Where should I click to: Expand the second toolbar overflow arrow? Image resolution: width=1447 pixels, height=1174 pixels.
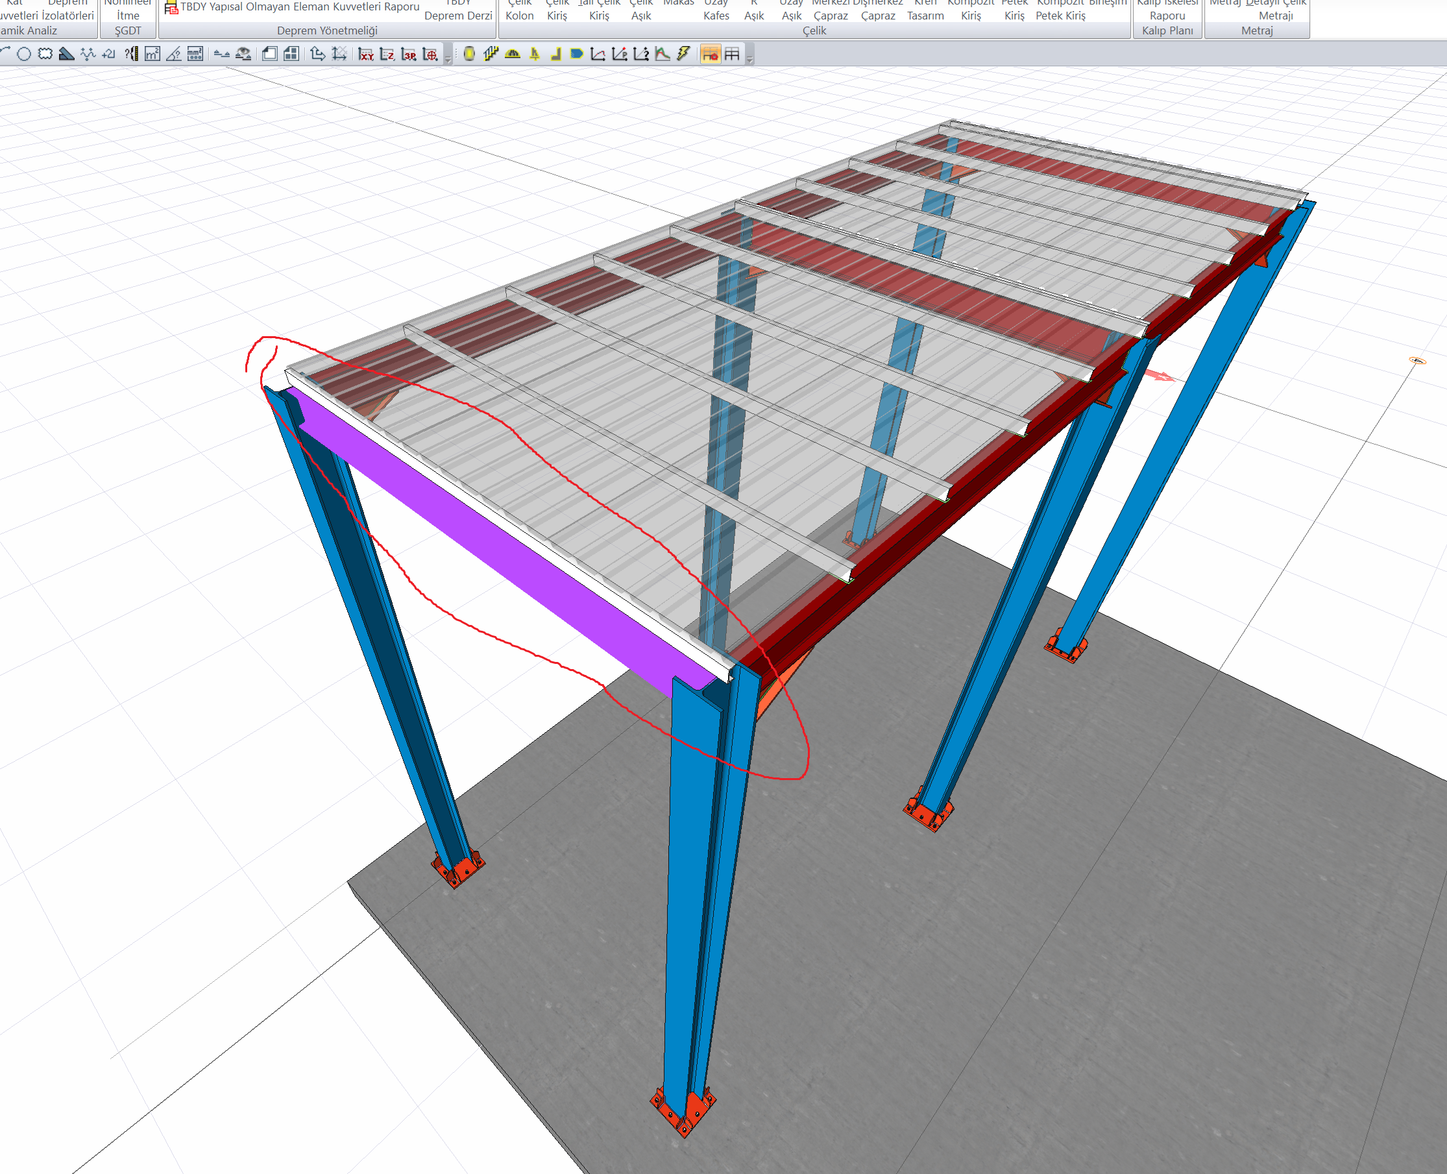pos(749,60)
